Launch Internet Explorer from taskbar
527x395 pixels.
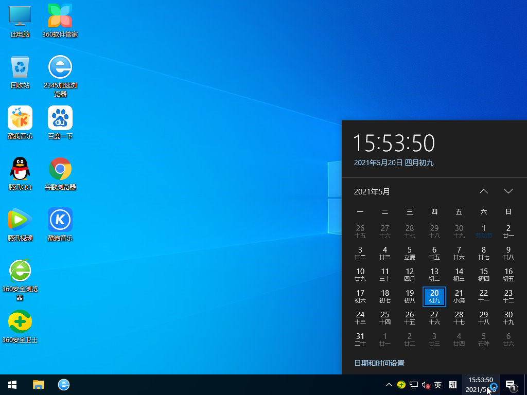click(64, 385)
